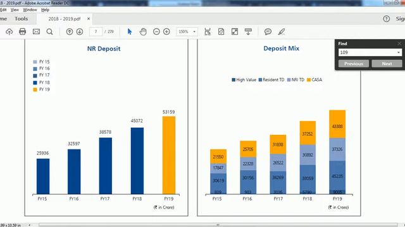
Task: Click the NR Deposit chart title
Action: coord(104,49)
